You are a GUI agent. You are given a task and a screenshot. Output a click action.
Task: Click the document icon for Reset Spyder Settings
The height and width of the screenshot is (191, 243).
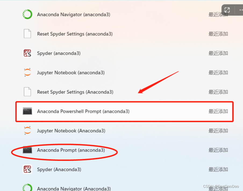27,34
